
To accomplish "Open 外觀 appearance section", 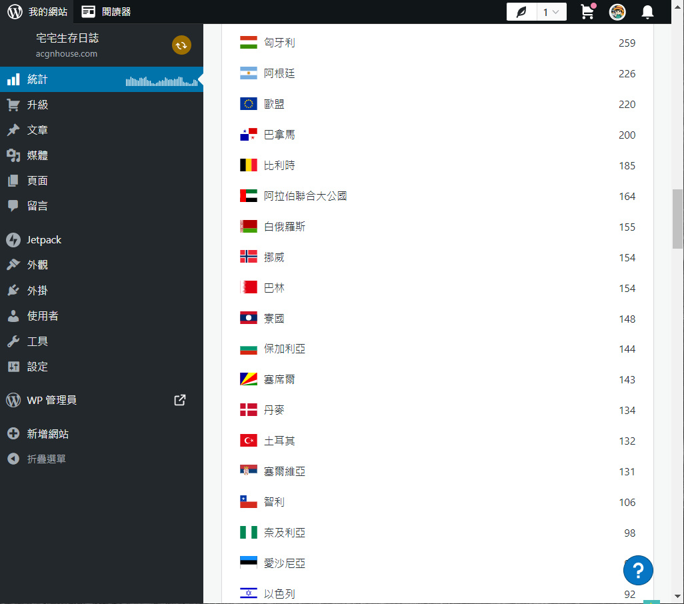I will (x=101, y=265).
